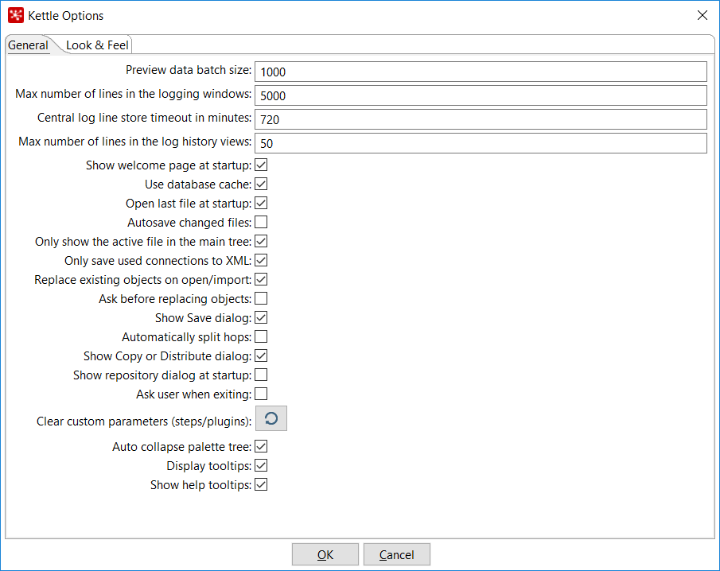
Task: Check Ask user when exiting
Action: tap(261, 394)
